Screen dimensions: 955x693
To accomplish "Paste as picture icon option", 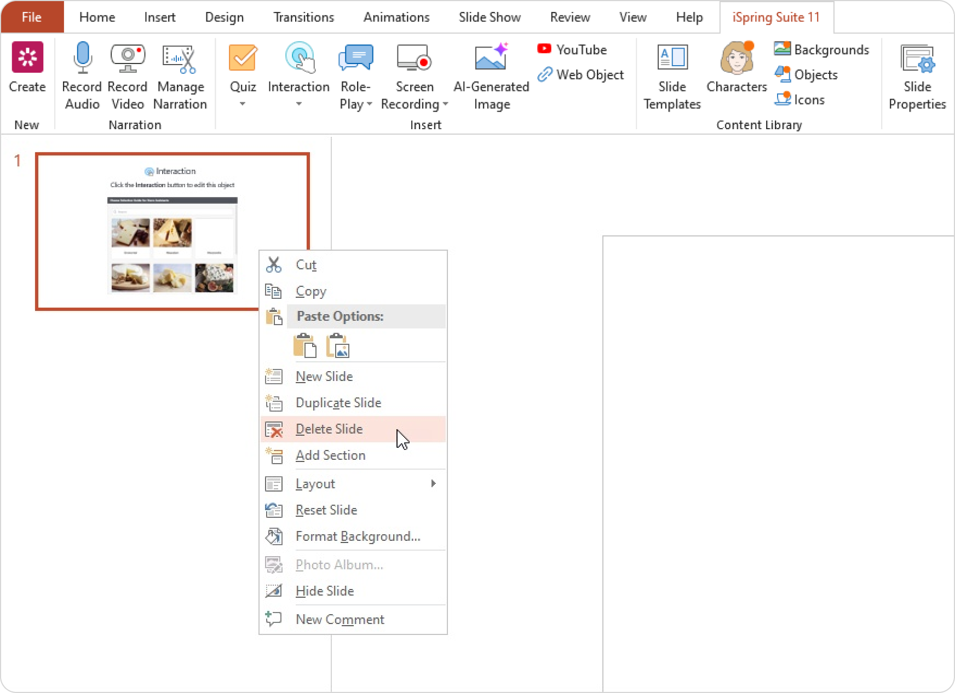I will click(x=338, y=346).
